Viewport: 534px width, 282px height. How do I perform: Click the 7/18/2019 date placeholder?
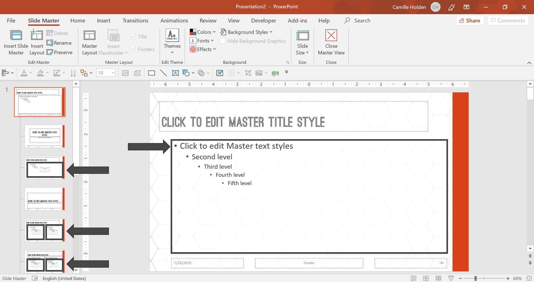pyautogui.click(x=207, y=263)
